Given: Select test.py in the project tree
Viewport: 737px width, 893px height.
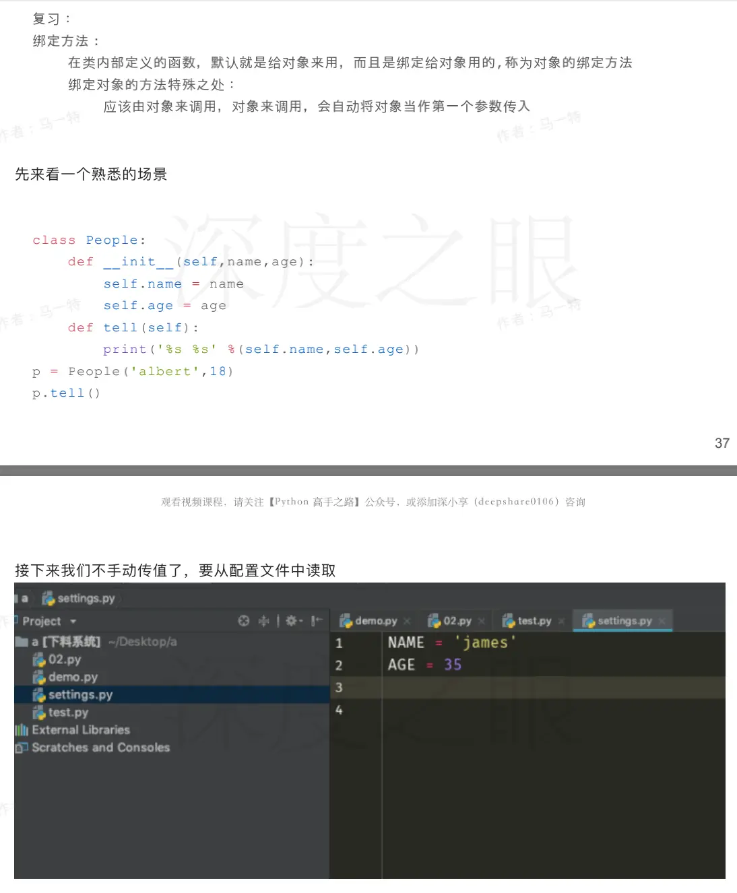Looking at the screenshot, I should pos(68,713).
